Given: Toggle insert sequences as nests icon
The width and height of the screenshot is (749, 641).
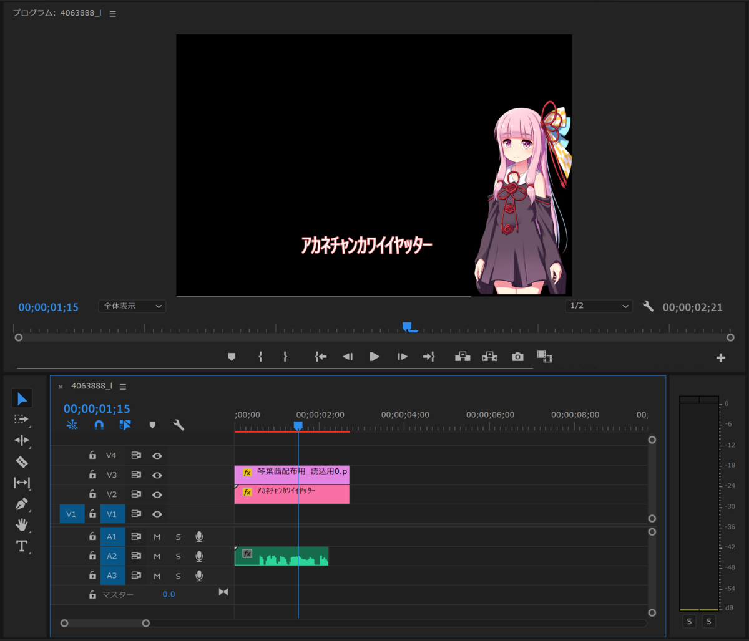Looking at the screenshot, I should click(x=72, y=425).
